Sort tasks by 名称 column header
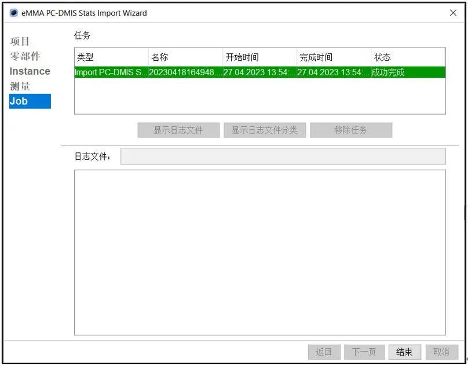468x365 pixels. point(185,57)
